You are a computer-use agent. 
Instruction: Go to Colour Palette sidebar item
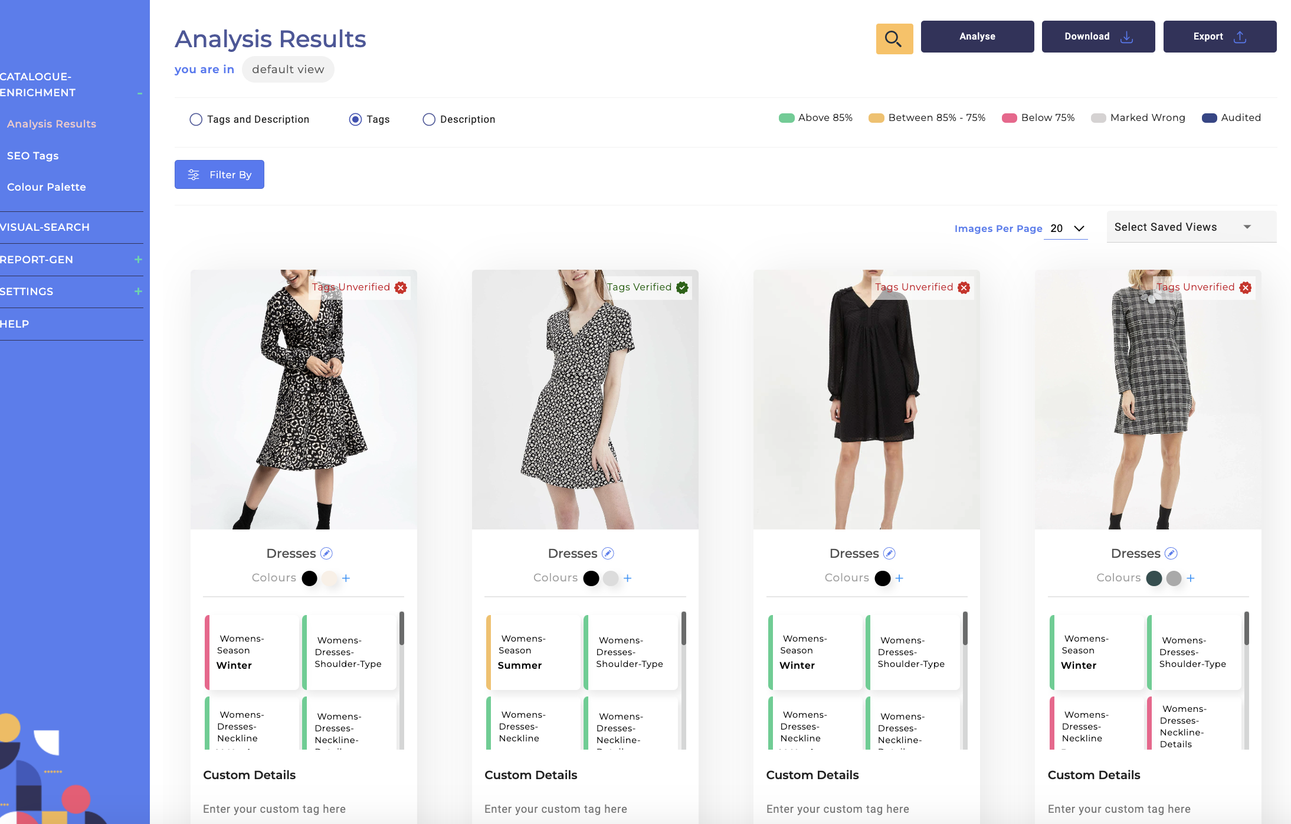[47, 187]
